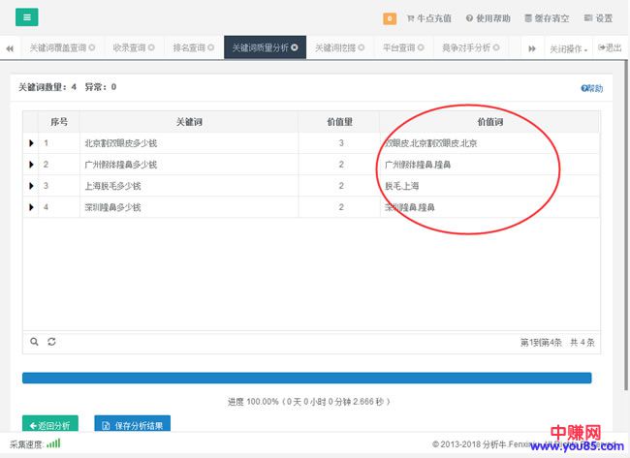Close the 收录查询 tab
630x458 pixels.
(151, 47)
